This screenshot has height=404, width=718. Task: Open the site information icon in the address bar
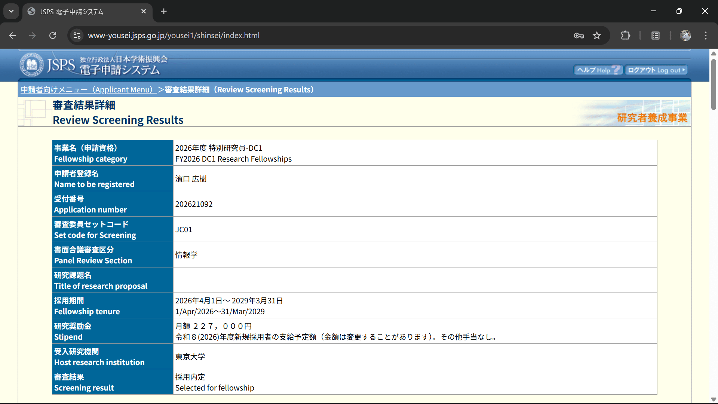[x=77, y=36]
